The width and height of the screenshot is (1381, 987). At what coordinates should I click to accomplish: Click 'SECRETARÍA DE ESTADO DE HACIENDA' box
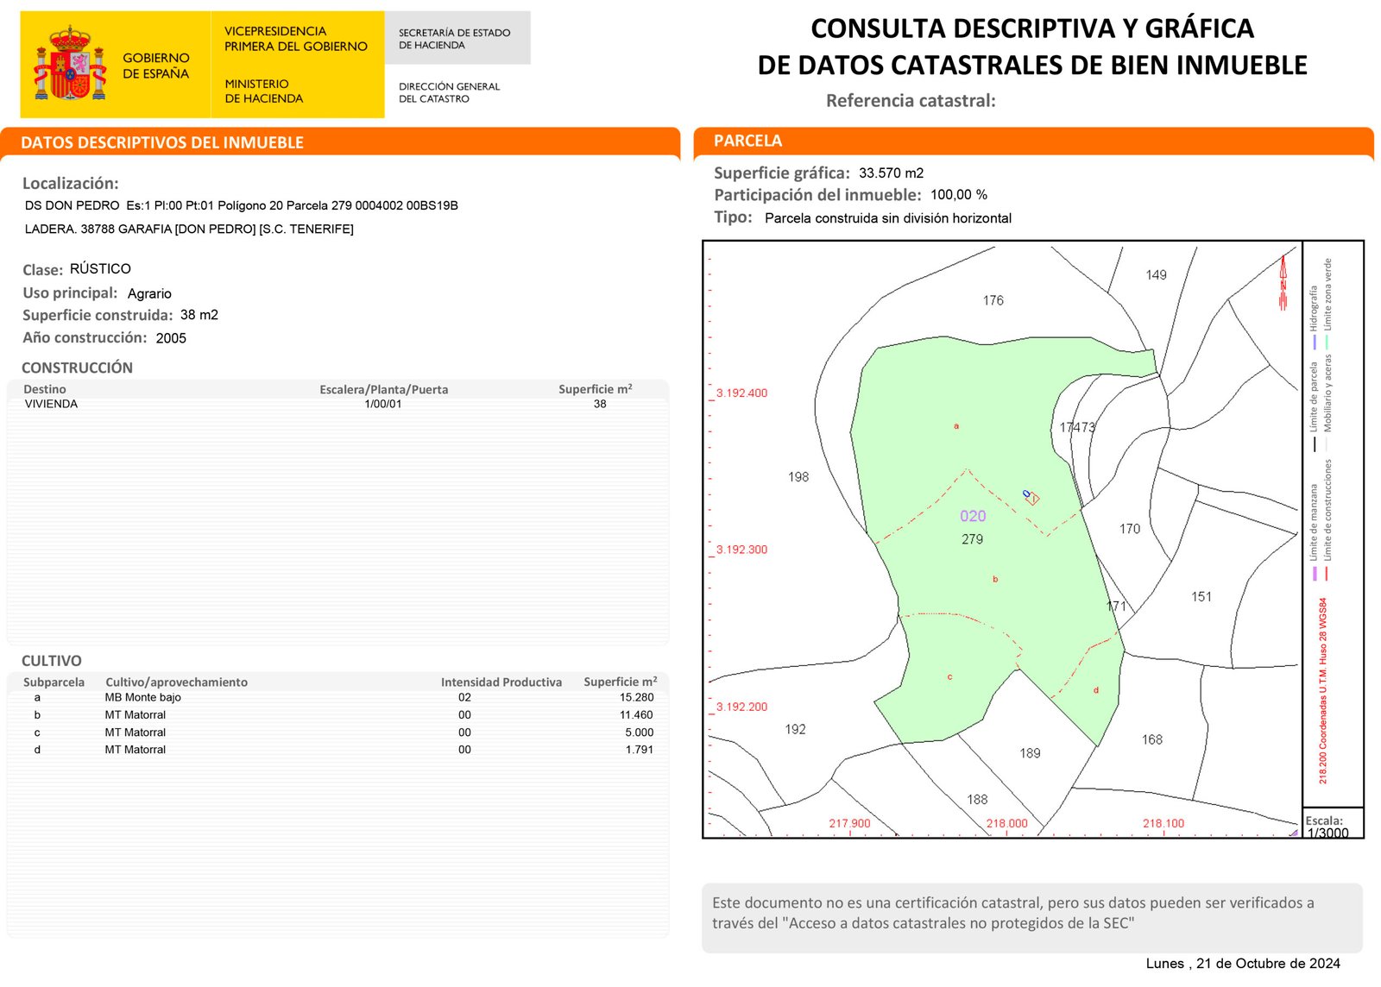pos(457,38)
